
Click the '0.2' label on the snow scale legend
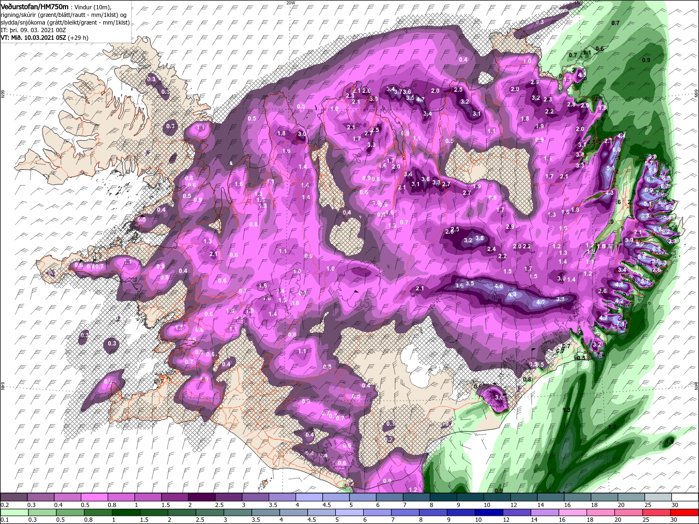(5, 505)
